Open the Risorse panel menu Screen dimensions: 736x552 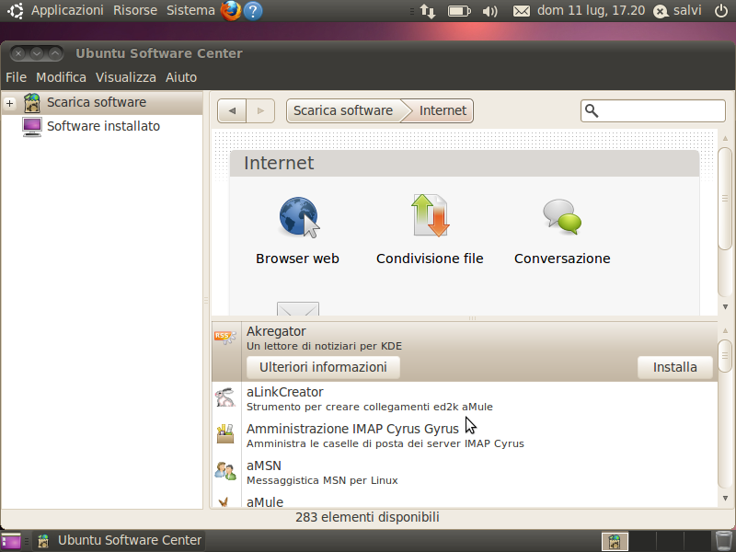[x=135, y=10]
